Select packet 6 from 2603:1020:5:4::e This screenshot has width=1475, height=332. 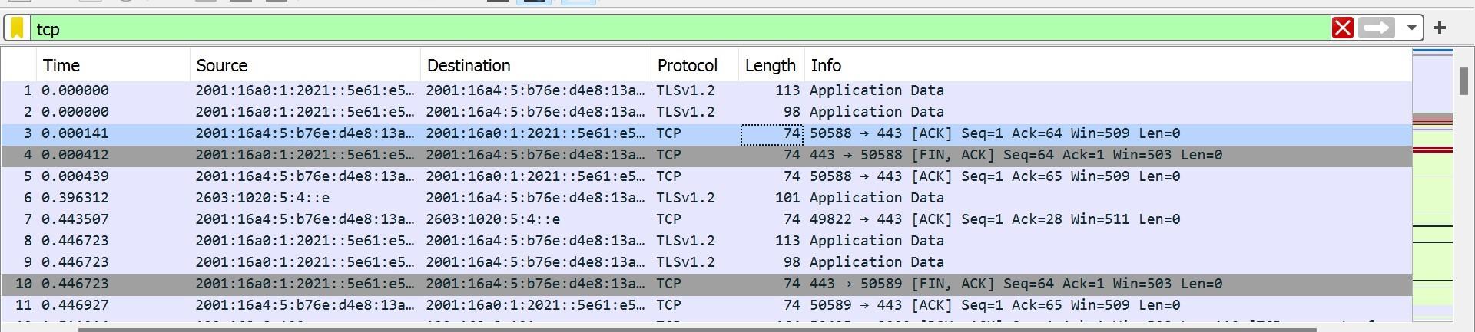[x=706, y=198]
